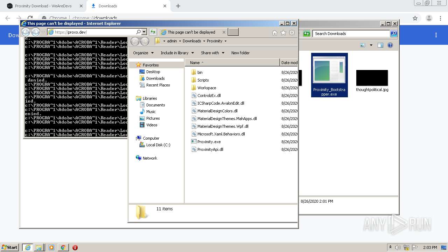Click the search magnifier in IE address bar
This screenshot has width=448, height=252.
pyautogui.click(x=138, y=32)
